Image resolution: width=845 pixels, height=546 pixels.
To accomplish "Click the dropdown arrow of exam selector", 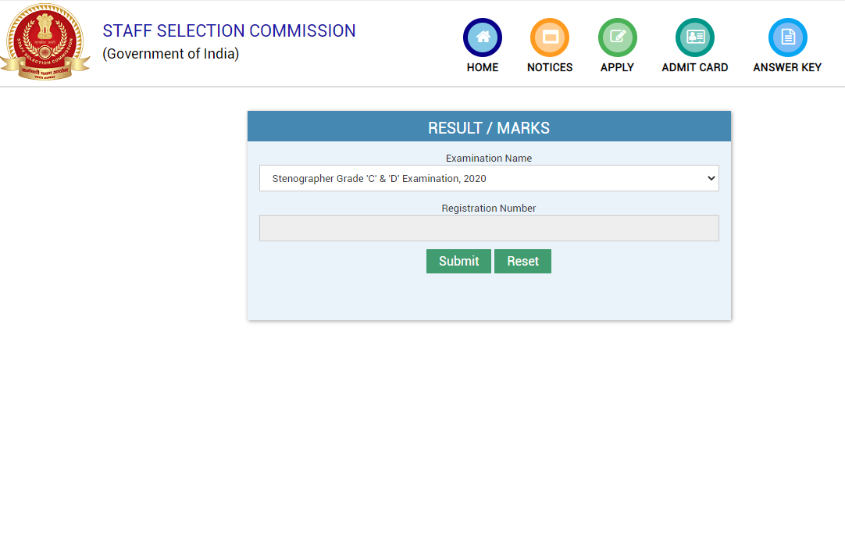I will click(x=711, y=178).
